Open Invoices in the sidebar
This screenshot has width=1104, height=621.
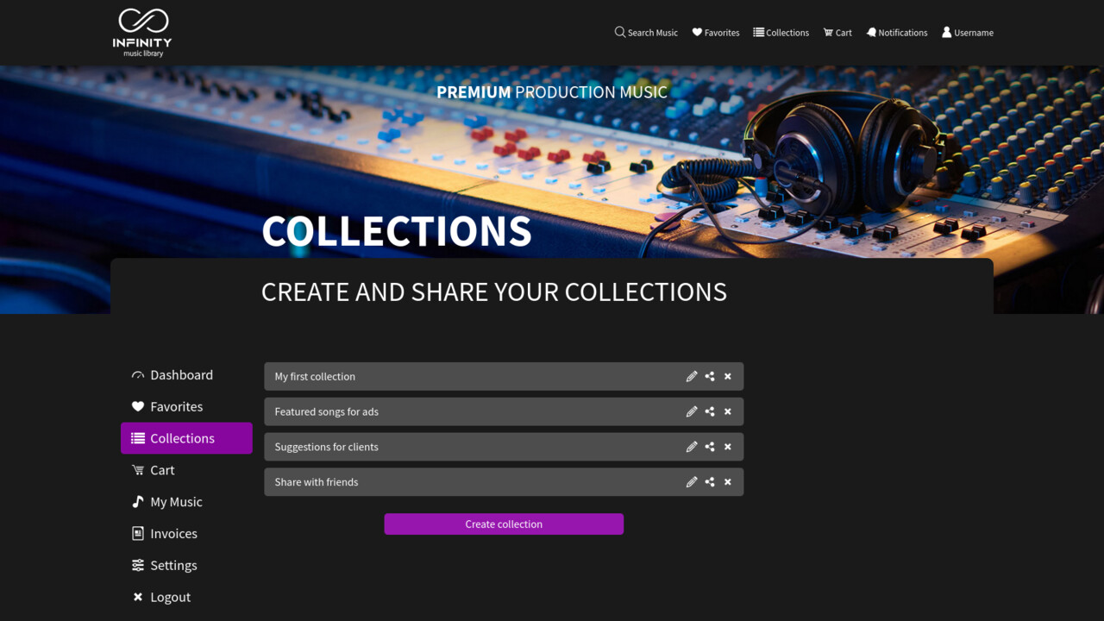[x=186, y=534]
